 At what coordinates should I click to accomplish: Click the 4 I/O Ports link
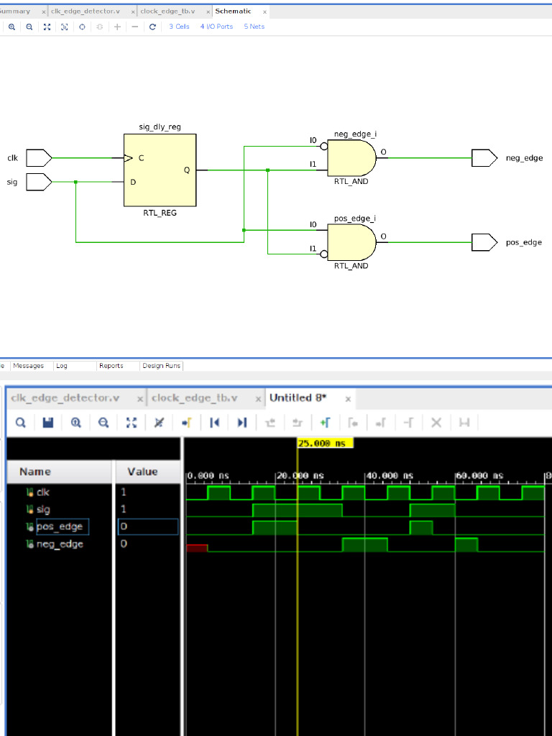217,27
